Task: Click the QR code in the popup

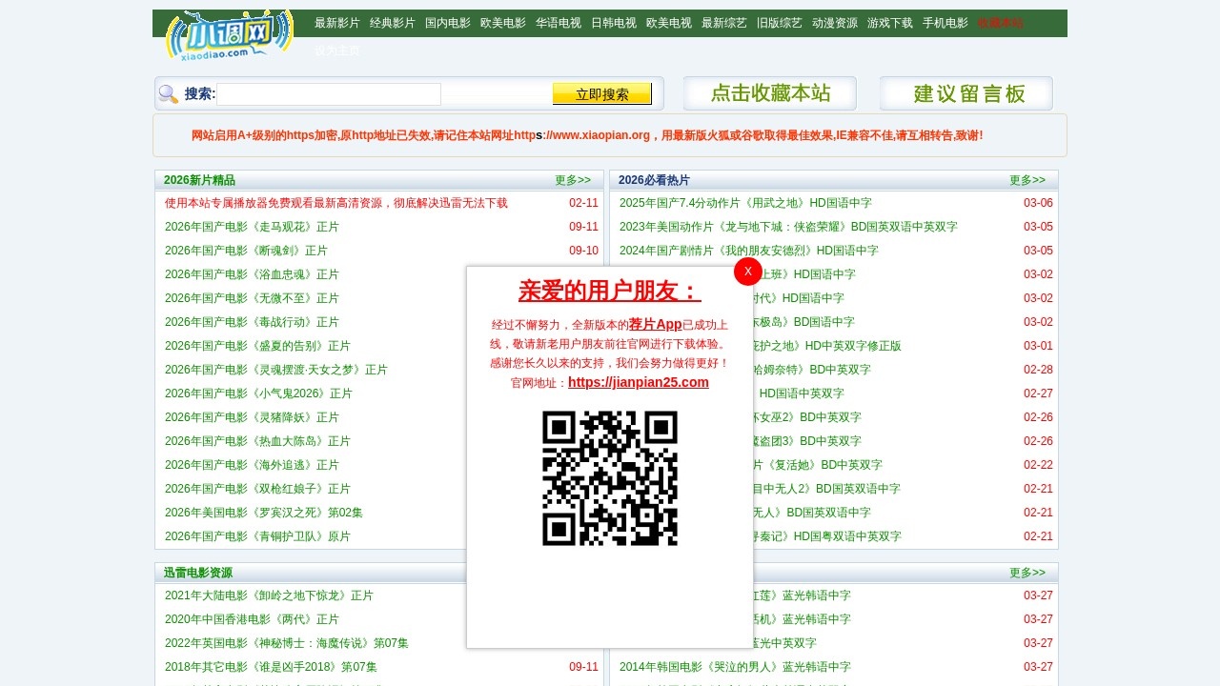Action: tap(610, 478)
